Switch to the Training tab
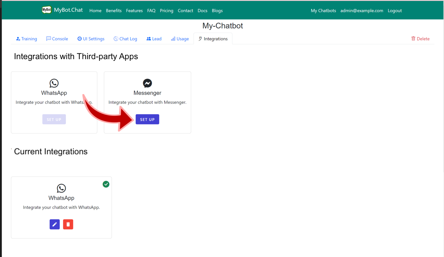The height and width of the screenshot is (257, 444). point(26,38)
